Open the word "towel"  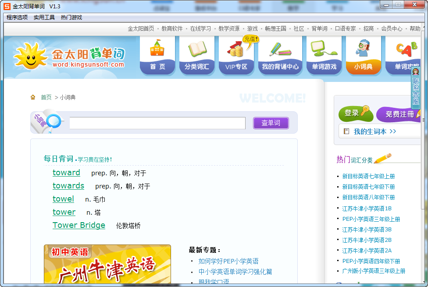tap(63, 199)
